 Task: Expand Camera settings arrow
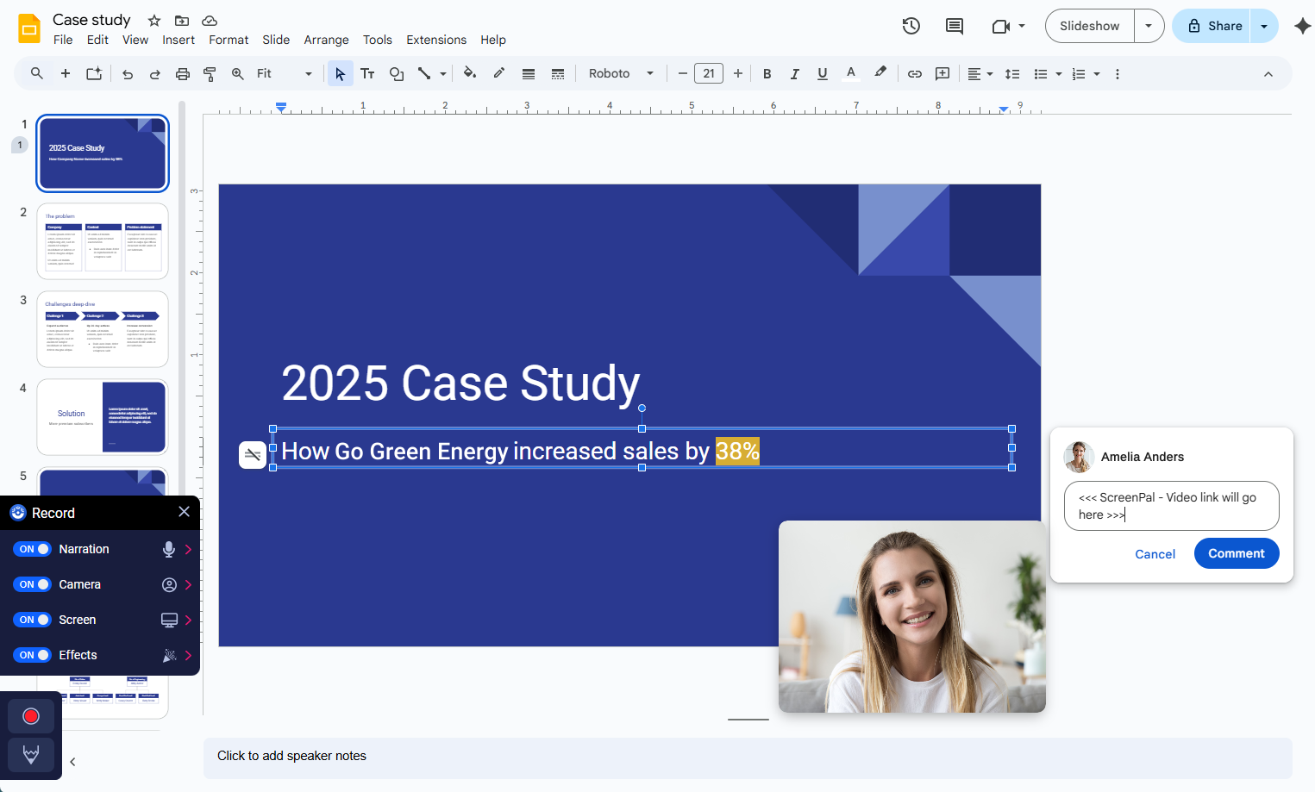tap(188, 584)
